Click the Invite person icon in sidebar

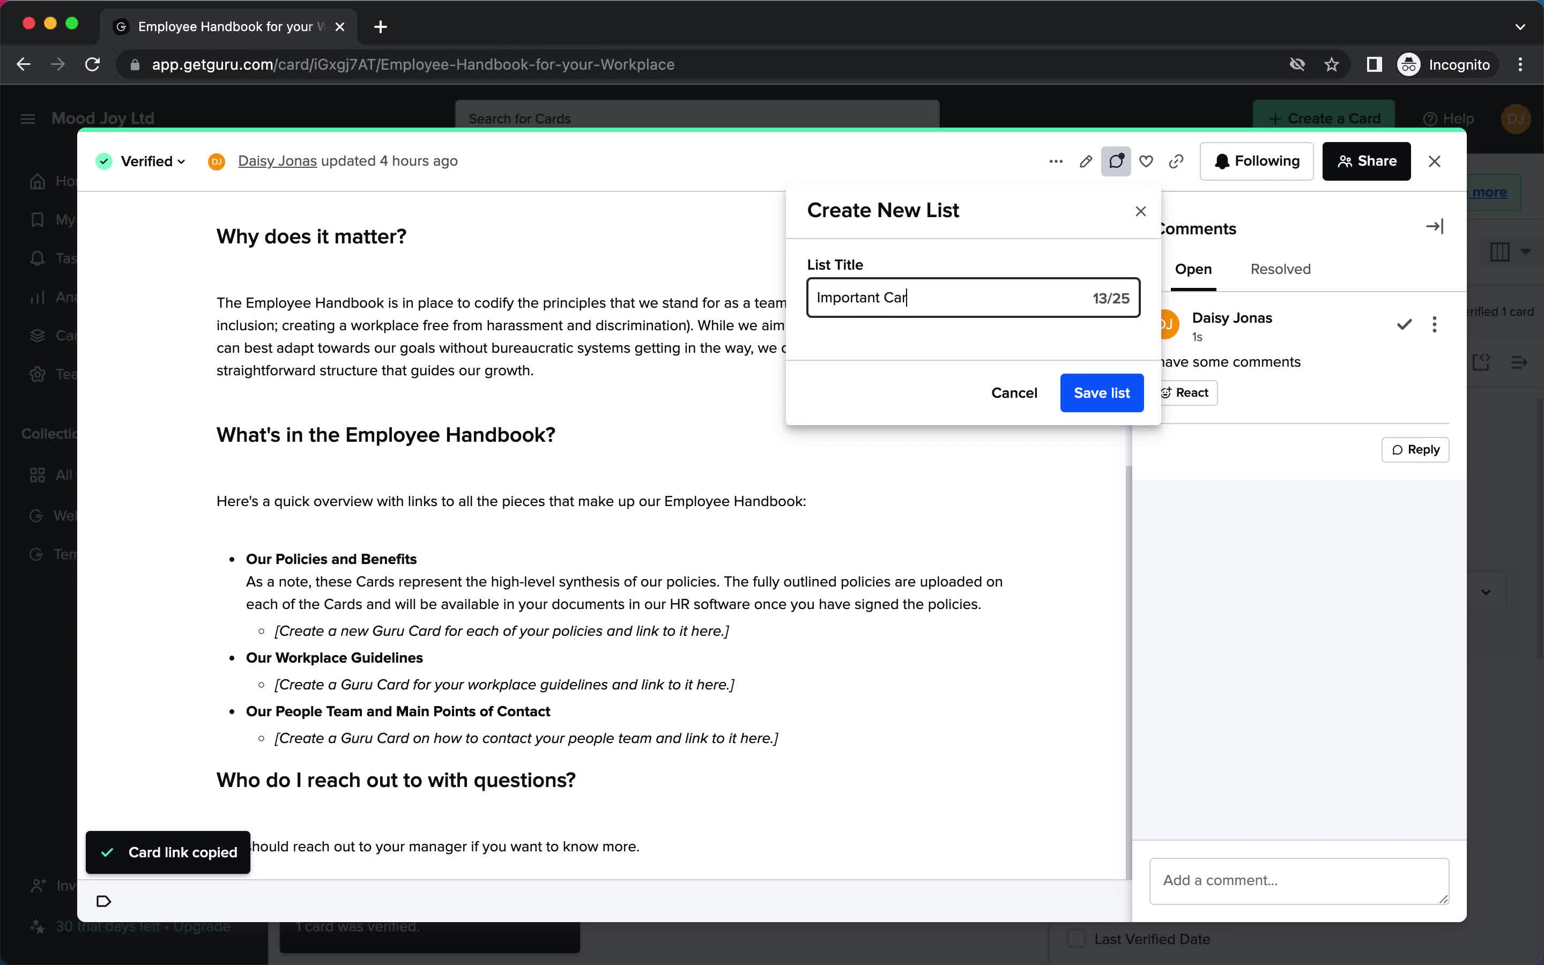click(x=38, y=886)
